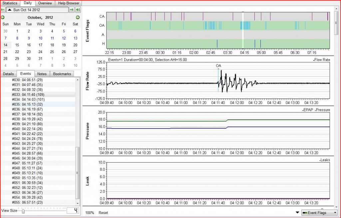Open the Bookmarks tab
Screen dimensions: 341x218
(62, 74)
